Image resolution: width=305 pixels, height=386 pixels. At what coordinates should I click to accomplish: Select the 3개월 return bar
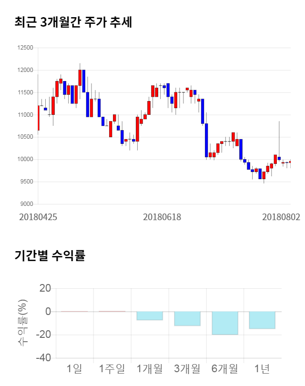pyautogui.click(x=187, y=319)
